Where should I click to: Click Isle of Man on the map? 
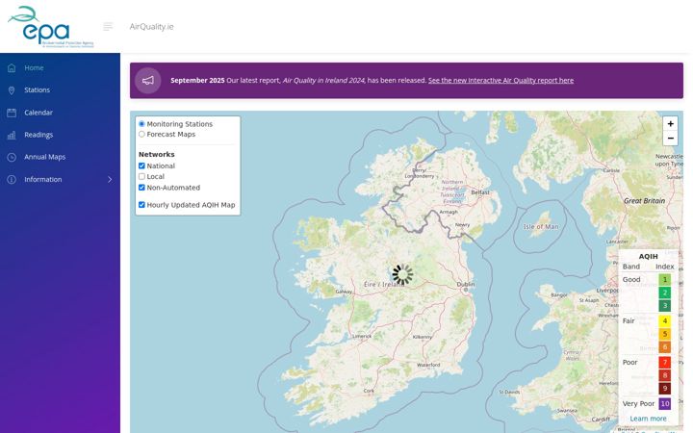click(541, 227)
